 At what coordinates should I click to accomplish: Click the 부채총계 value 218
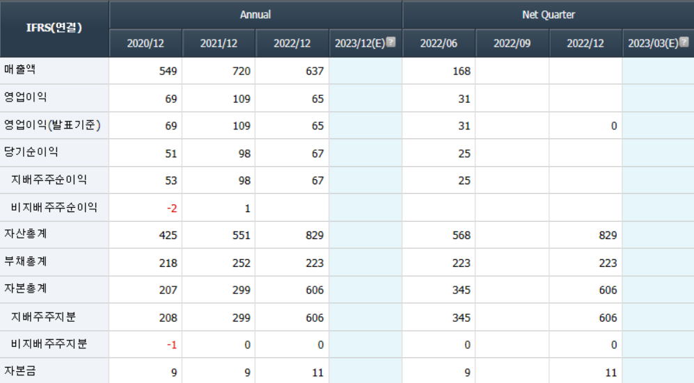tap(168, 263)
